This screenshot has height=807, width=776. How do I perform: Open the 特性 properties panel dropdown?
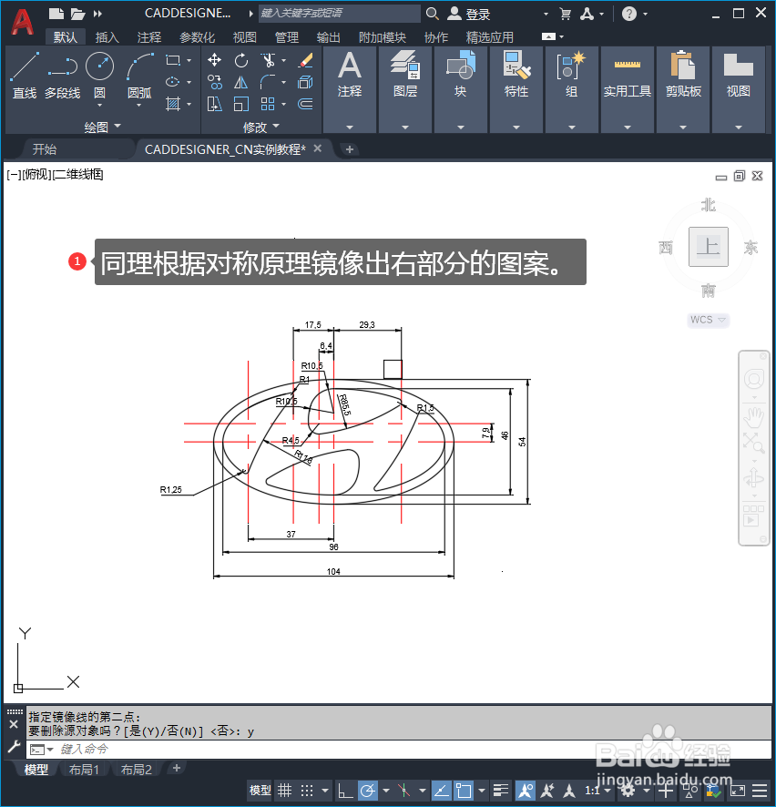pyautogui.click(x=516, y=127)
